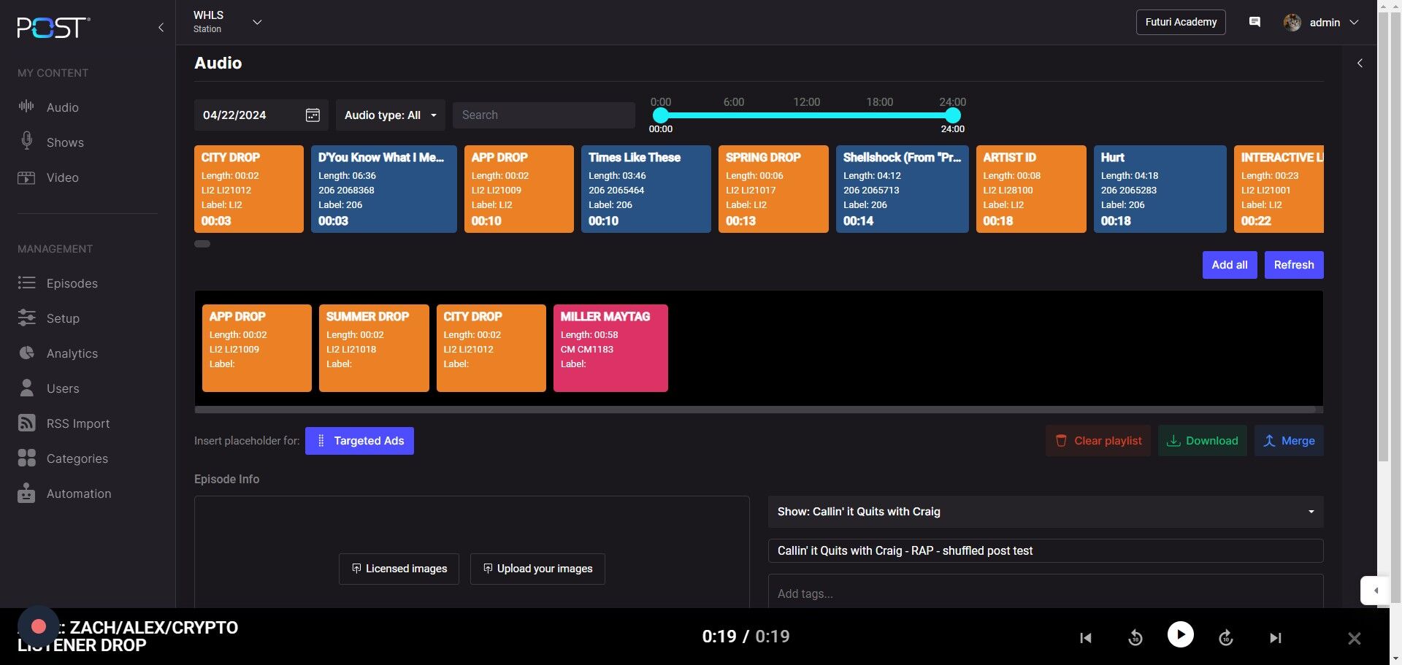This screenshot has height=665, width=1402.
Task: Rewind 10 seconds in audio player
Action: (1135, 638)
